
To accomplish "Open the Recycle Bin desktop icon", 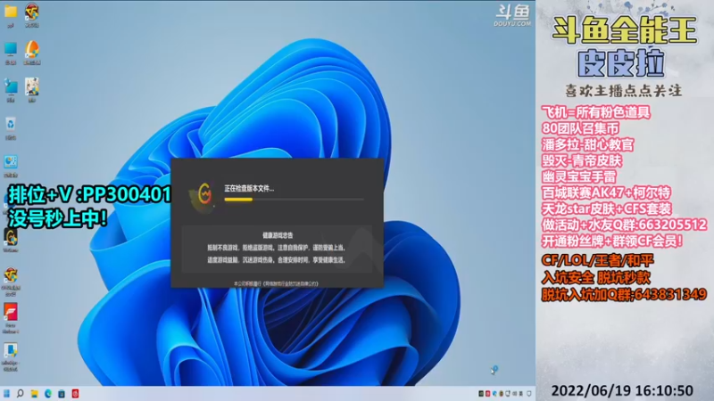I will click(x=11, y=125).
